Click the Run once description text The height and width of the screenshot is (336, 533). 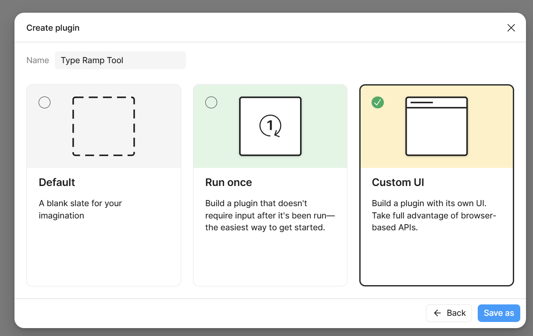270,216
